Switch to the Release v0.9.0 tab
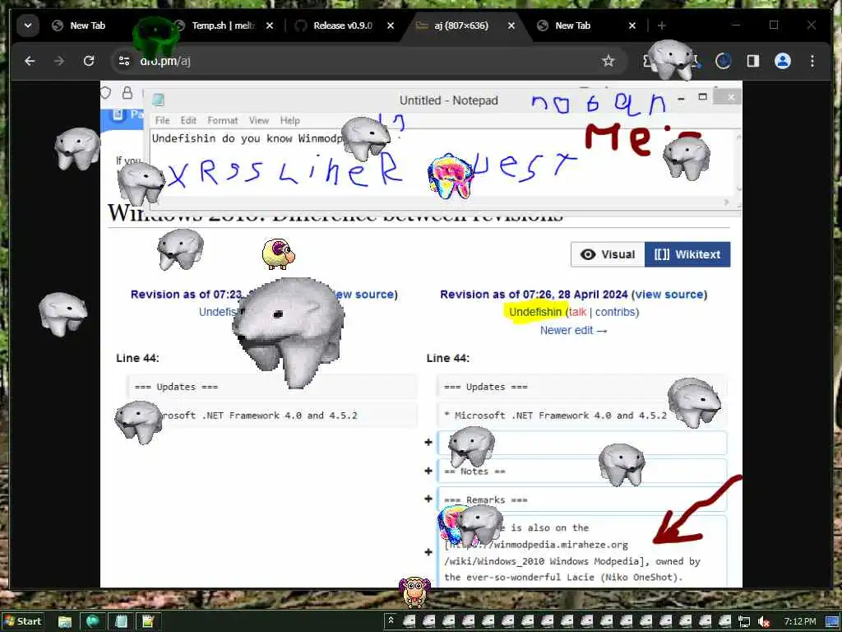 point(344,26)
